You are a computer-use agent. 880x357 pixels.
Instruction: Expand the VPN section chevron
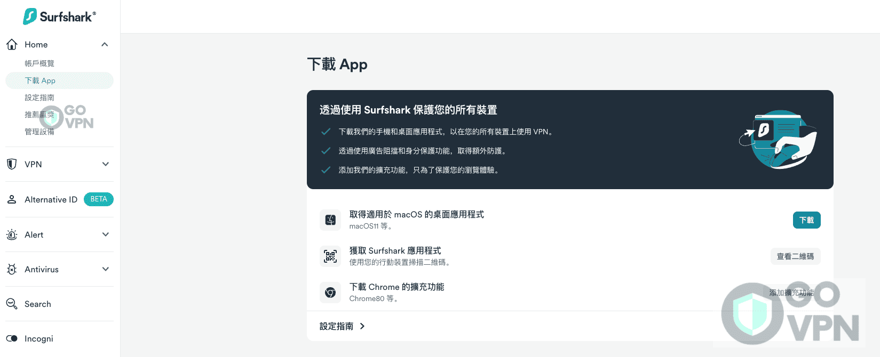[x=105, y=164]
